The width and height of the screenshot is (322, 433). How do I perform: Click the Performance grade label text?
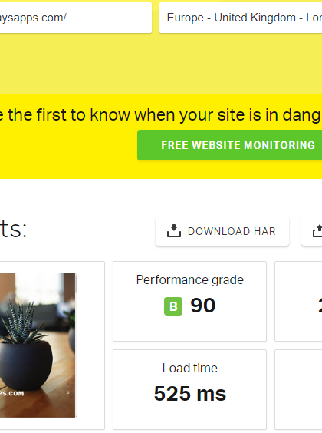190,279
